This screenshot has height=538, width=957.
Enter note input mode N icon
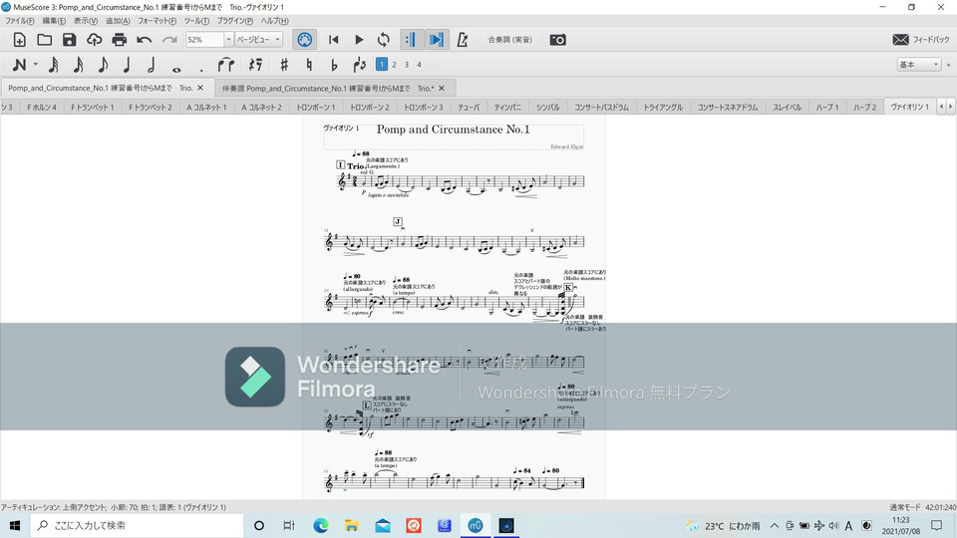pyautogui.click(x=20, y=65)
